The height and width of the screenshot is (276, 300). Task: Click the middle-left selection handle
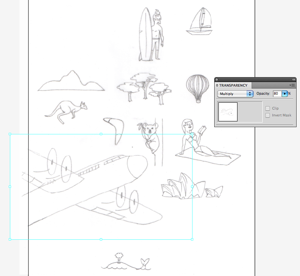[x=10, y=187]
